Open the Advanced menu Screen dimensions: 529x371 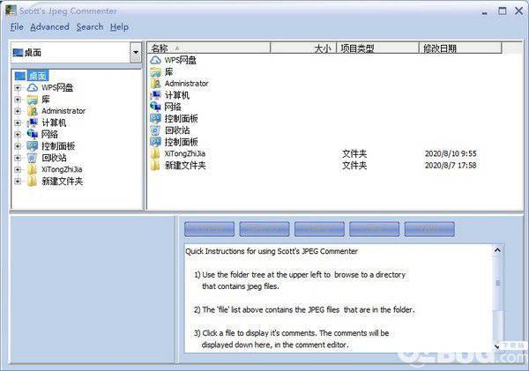tap(49, 27)
